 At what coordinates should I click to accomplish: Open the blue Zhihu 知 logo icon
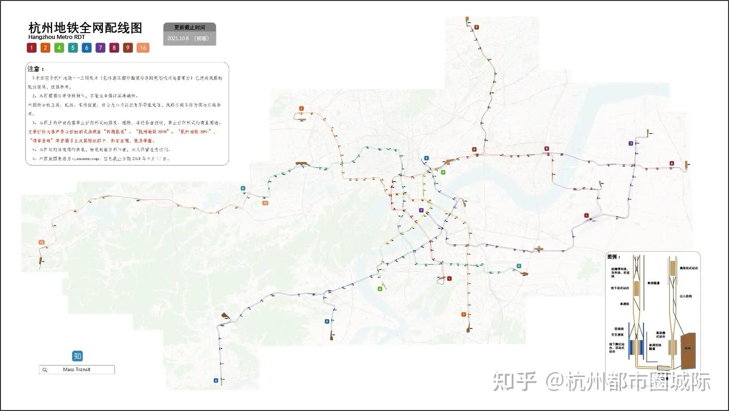pos(77,356)
